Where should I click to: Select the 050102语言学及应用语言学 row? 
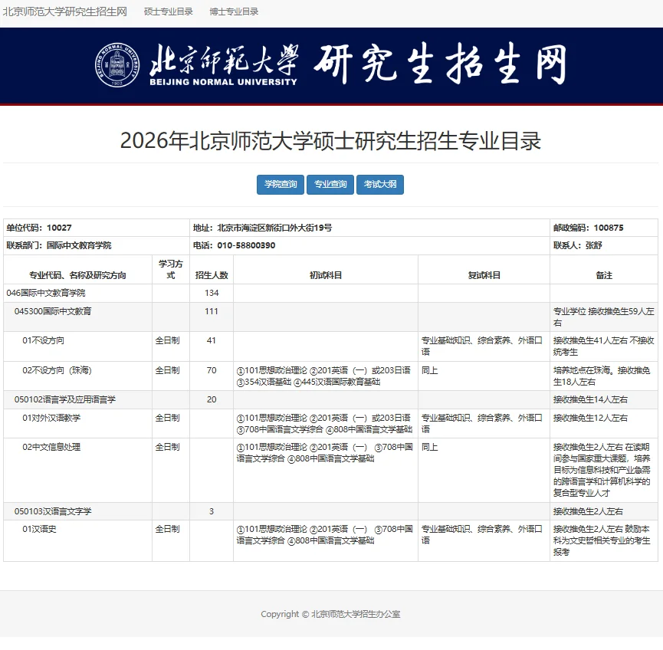[x=330, y=399]
